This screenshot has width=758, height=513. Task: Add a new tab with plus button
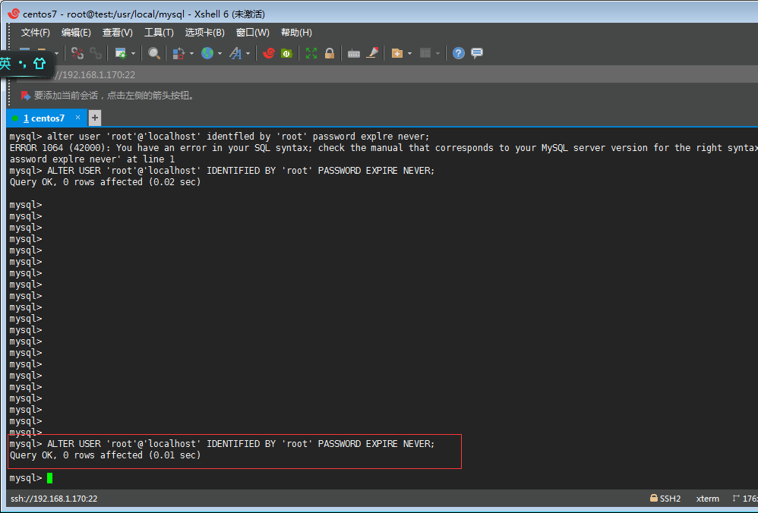click(95, 118)
